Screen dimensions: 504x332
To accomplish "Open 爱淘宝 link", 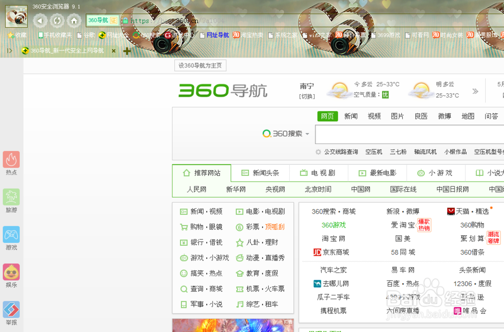I will [403, 225].
